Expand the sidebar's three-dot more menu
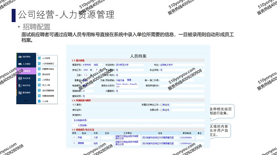Image resolution: width=277 pixels, height=155 pixels. click(x=26, y=100)
